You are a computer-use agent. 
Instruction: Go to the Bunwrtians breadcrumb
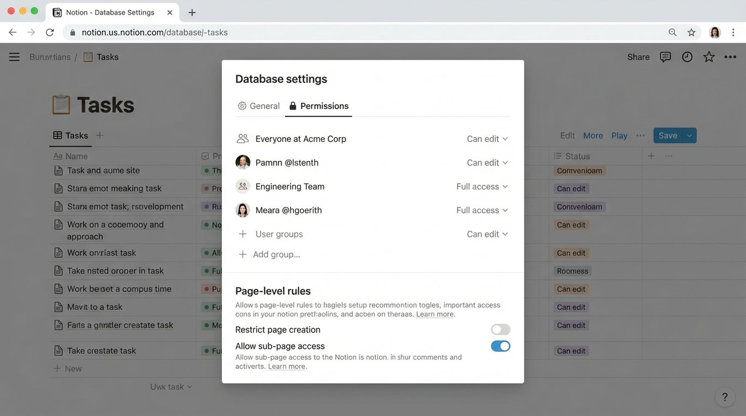[x=50, y=57]
